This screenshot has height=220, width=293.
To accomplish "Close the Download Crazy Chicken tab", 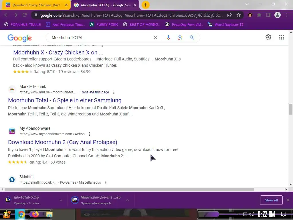I will (x=66, y=5).
